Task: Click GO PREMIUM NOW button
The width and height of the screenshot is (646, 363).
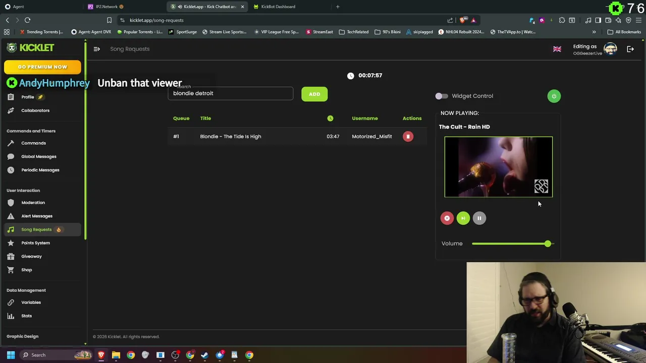Action: [42, 67]
